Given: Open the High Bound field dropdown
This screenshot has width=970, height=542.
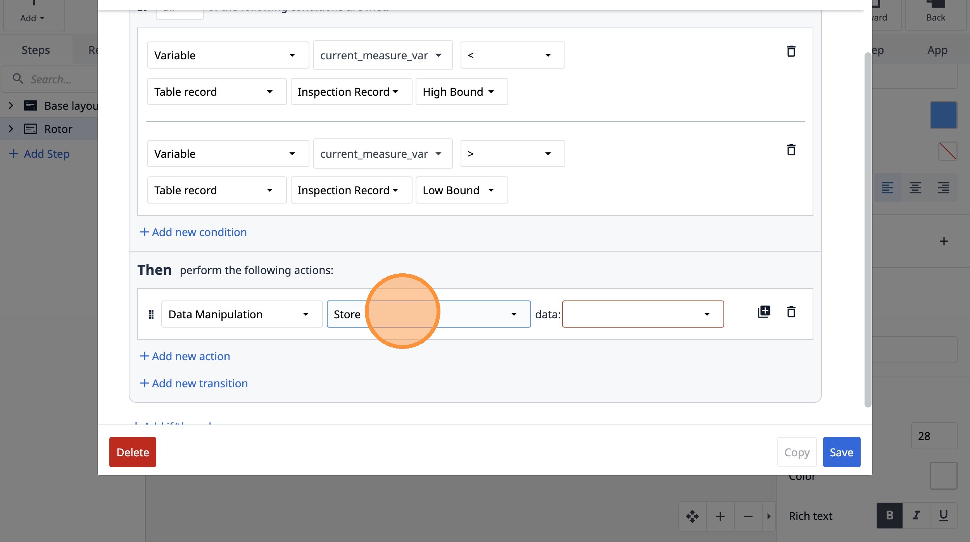Looking at the screenshot, I should coord(462,92).
